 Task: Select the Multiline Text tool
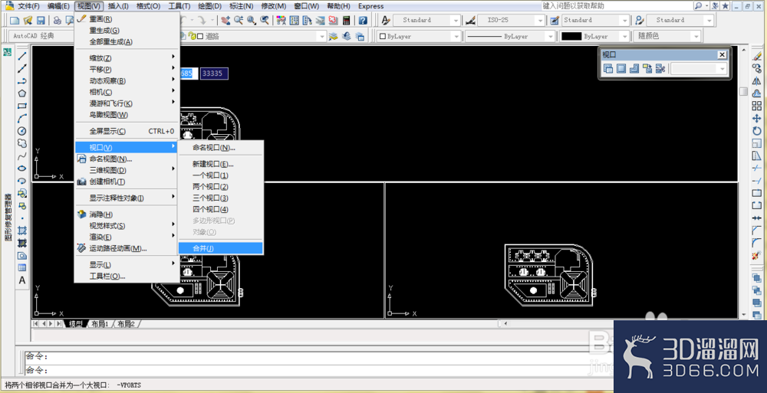point(22,280)
